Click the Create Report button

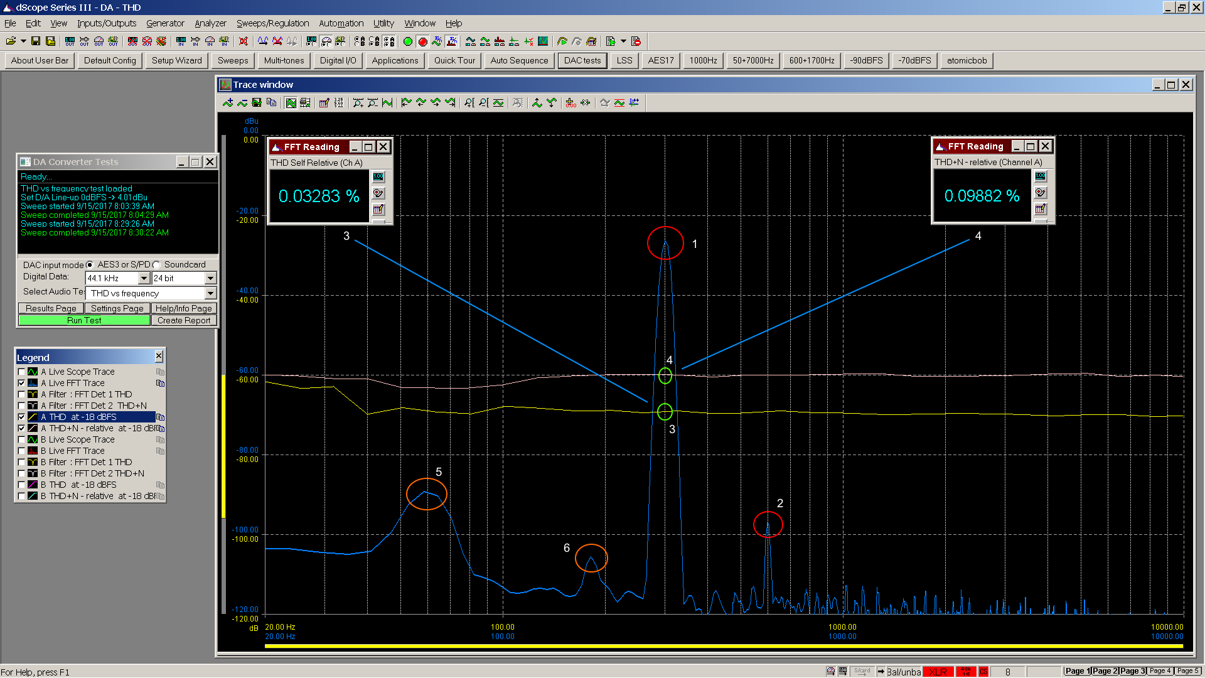(184, 320)
